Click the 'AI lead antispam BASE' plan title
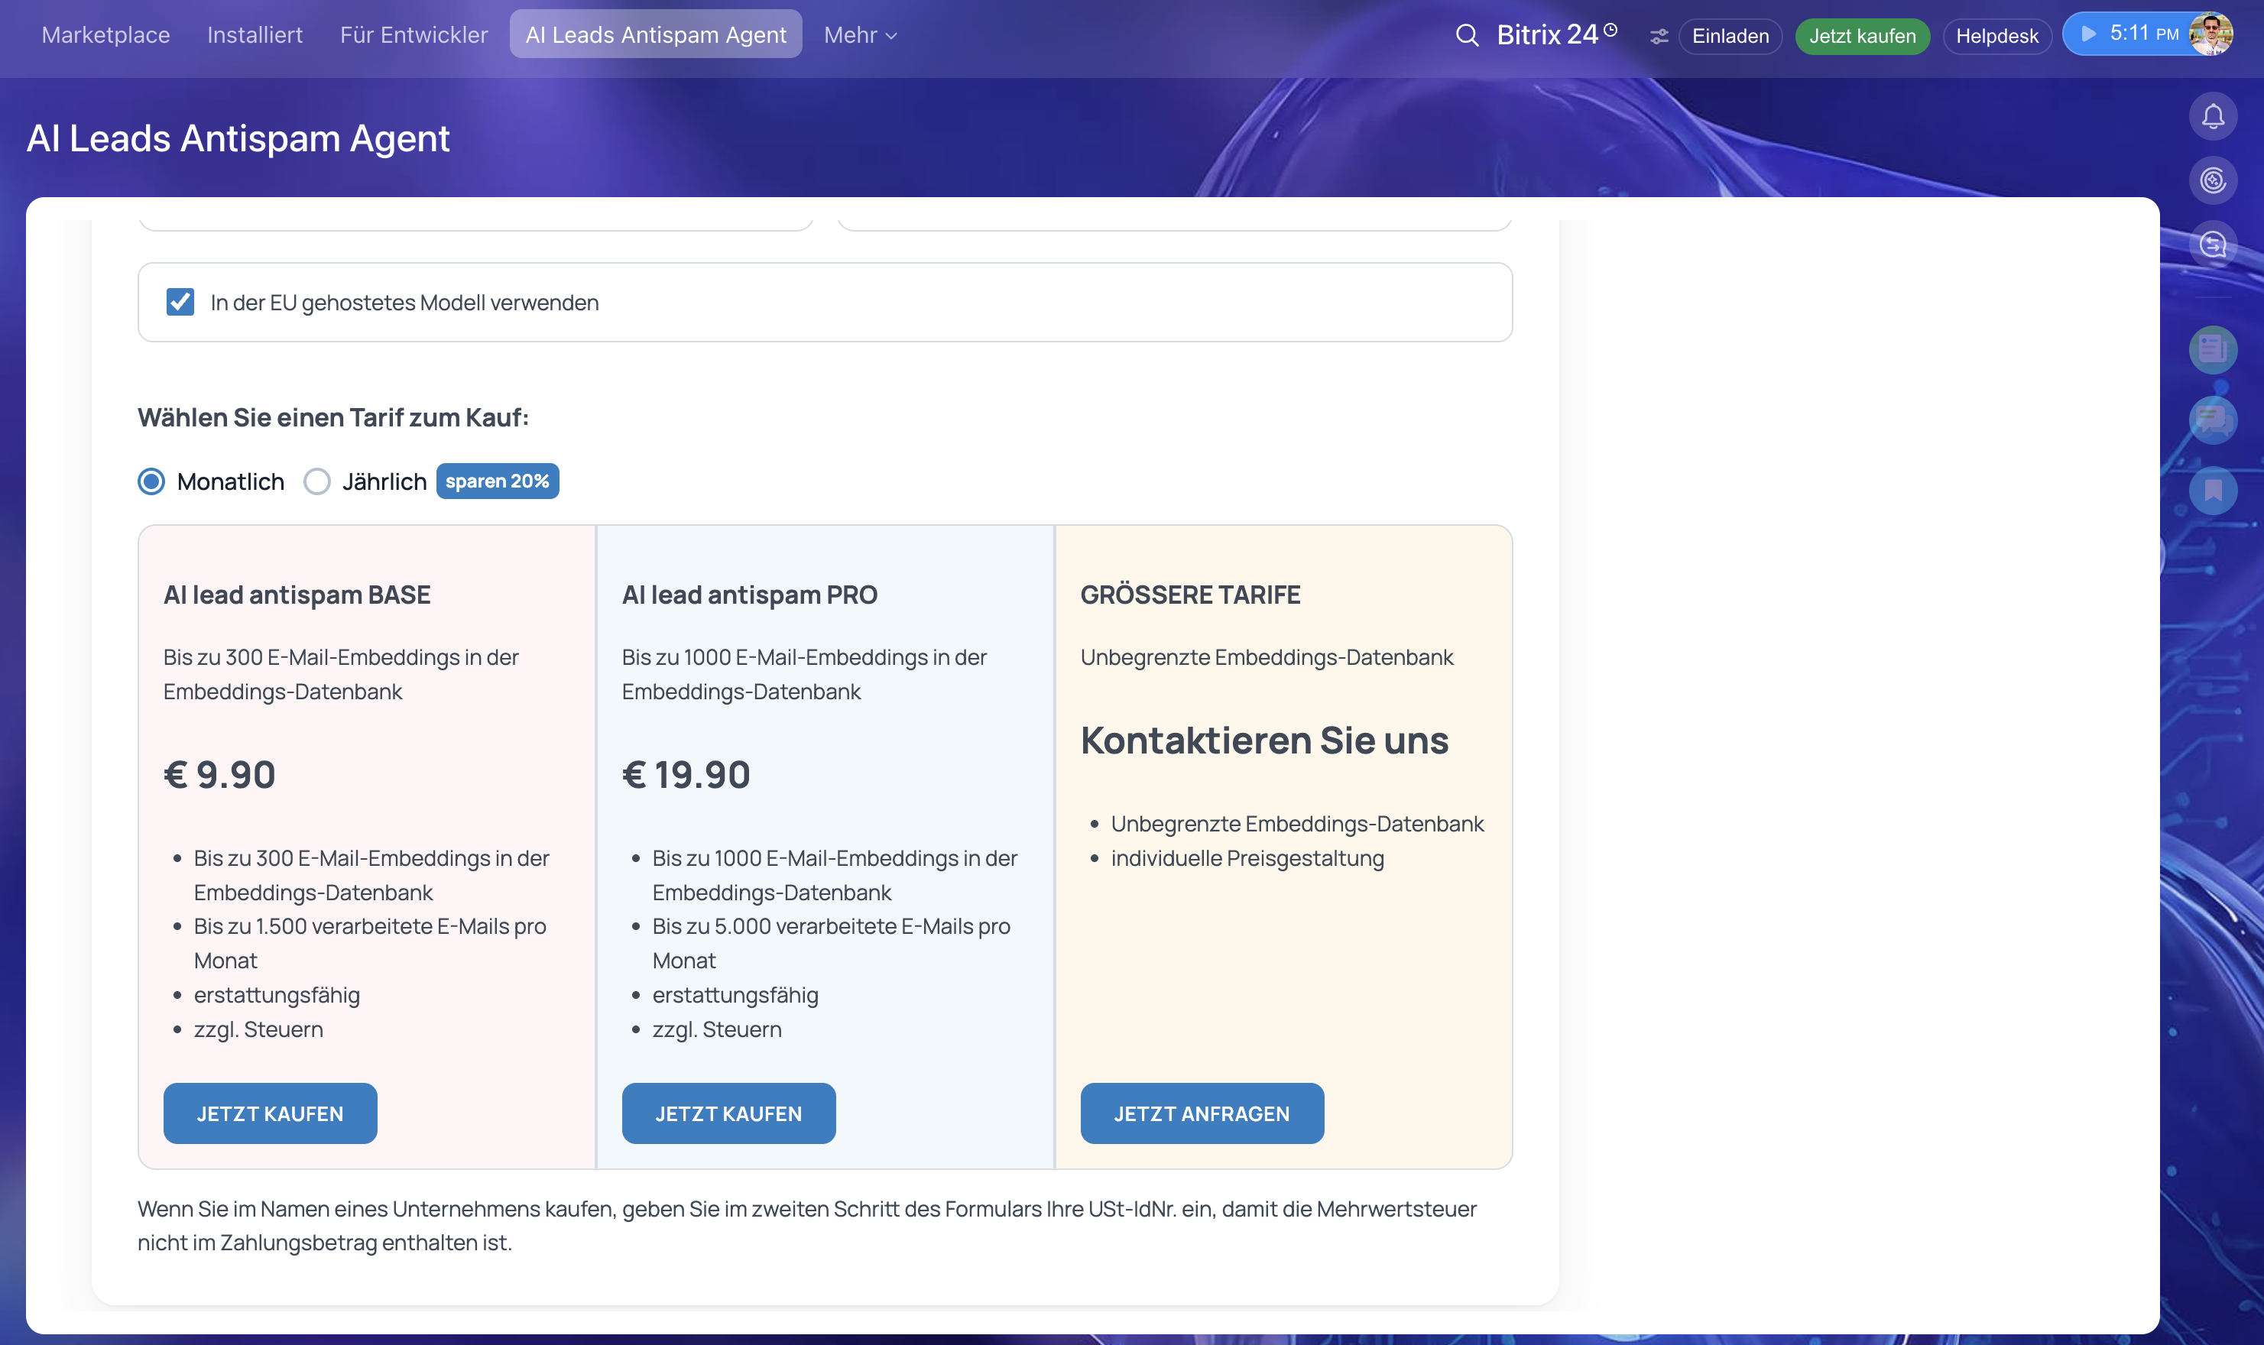Image resolution: width=2264 pixels, height=1345 pixels. 297,595
